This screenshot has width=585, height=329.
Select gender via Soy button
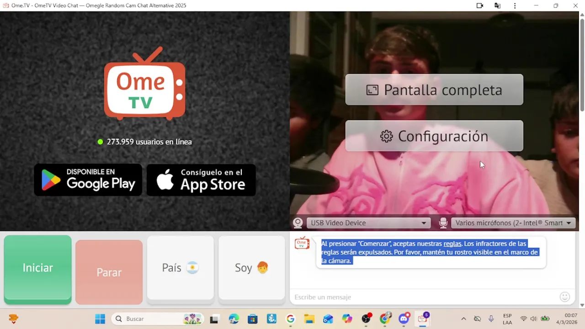point(251,268)
